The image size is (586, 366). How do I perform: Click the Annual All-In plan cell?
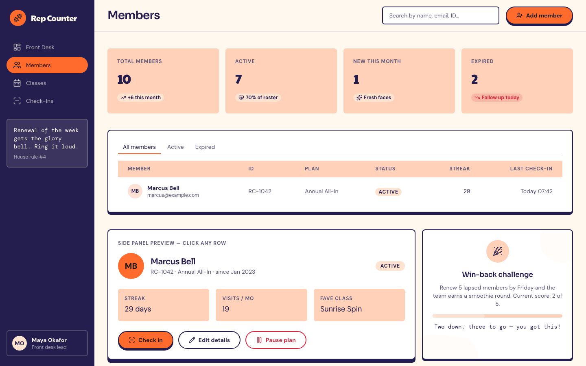point(321,191)
